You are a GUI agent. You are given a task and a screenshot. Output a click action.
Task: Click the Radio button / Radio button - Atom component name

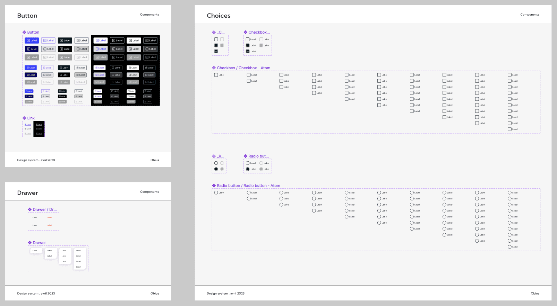248,186
